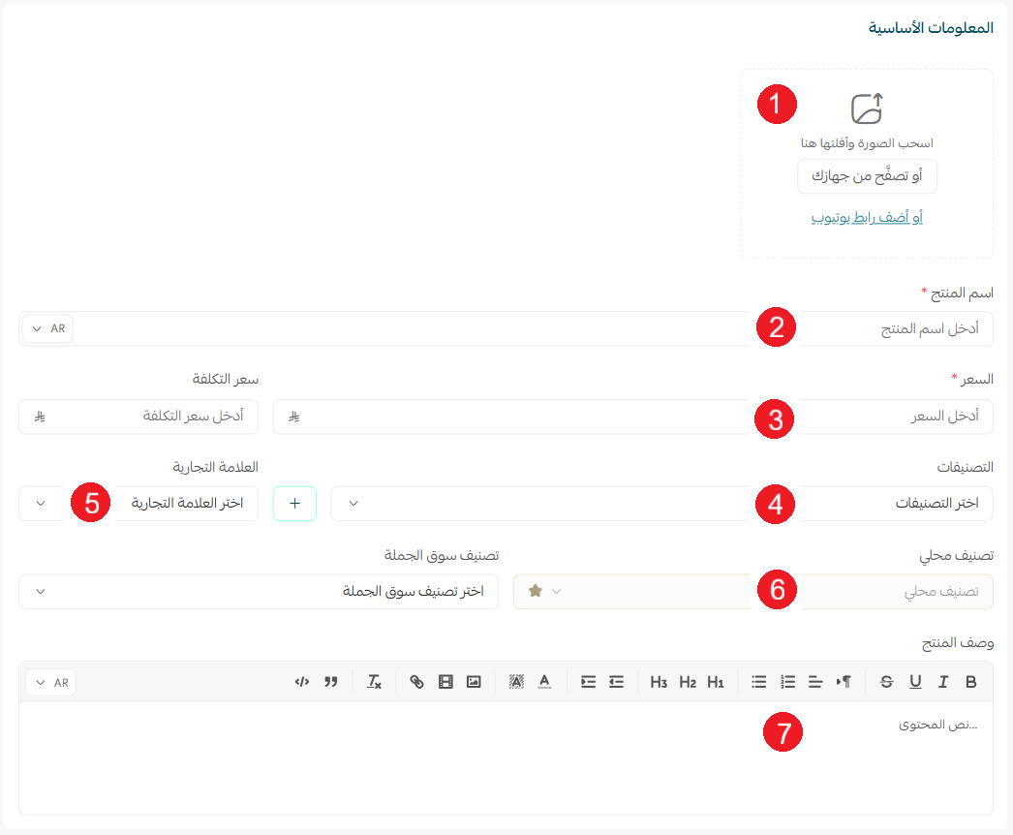This screenshot has width=1013, height=835.
Task: Increase indent in the description editor
Action: click(x=616, y=681)
